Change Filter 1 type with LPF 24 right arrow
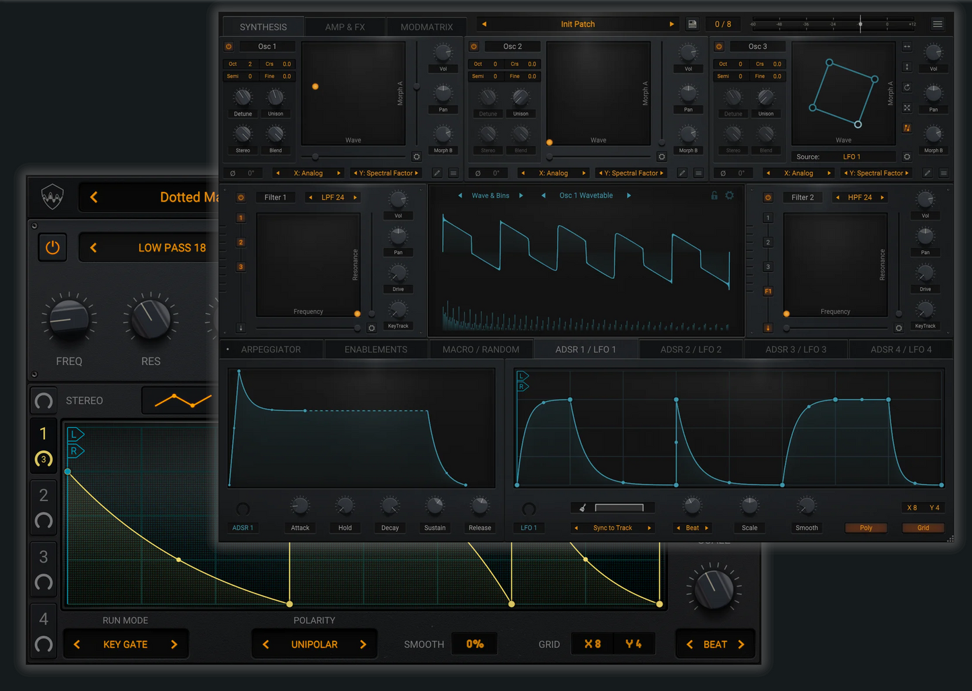 pyautogui.click(x=355, y=198)
